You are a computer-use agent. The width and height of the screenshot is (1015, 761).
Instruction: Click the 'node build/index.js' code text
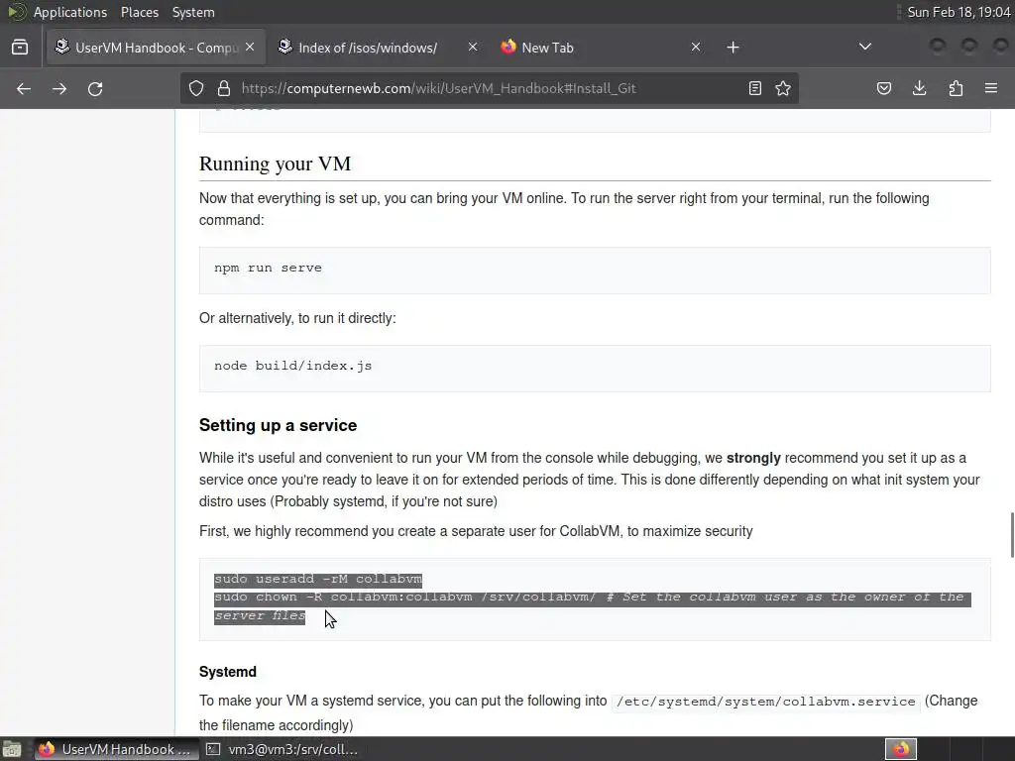point(292,366)
